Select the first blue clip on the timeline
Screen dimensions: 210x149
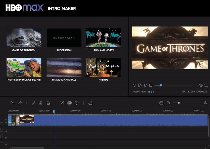(x=10, y=121)
